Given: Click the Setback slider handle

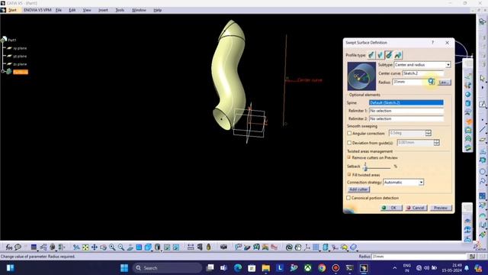Looking at the screenshot, I should pos(366,168).
